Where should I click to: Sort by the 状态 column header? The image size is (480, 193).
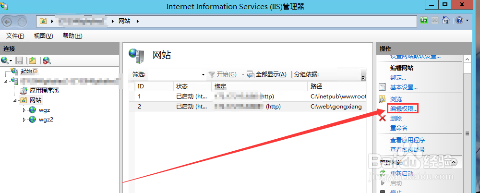click(192, 86)
